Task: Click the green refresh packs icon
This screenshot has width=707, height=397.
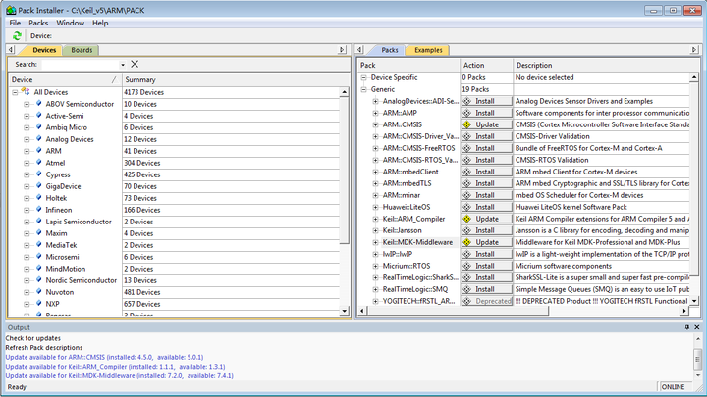Action: pos(17,35)
